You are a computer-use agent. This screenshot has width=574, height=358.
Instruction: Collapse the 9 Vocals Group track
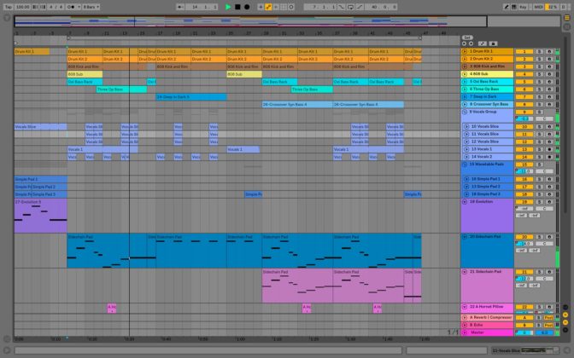(x=465, y=113)
